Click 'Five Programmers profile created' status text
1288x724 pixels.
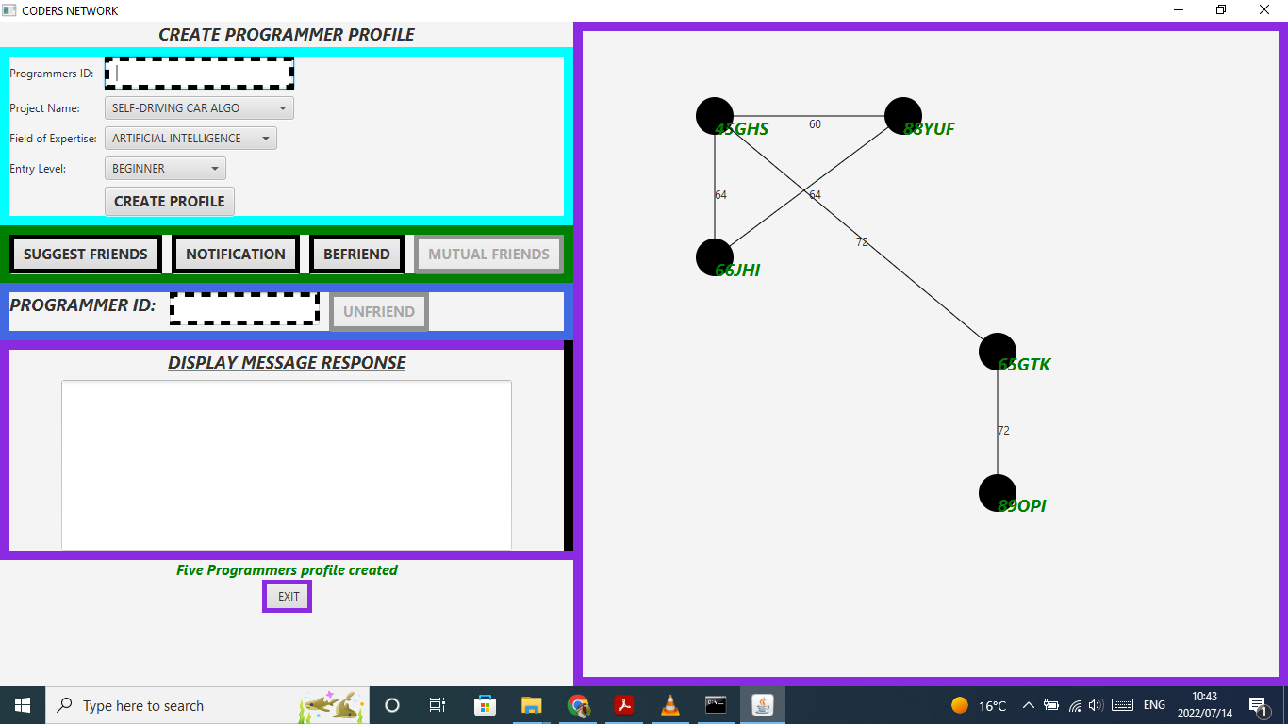click(287, 570)
